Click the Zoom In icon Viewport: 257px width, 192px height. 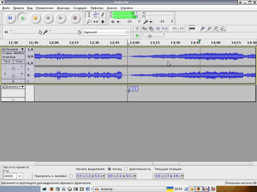pyautogui.click(x=203, y=29)
